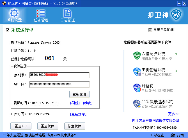This screenshot has height=138, width=188.
Task: Click the 400-995-3389 hotline number
Action: click(x=167, y=128)
